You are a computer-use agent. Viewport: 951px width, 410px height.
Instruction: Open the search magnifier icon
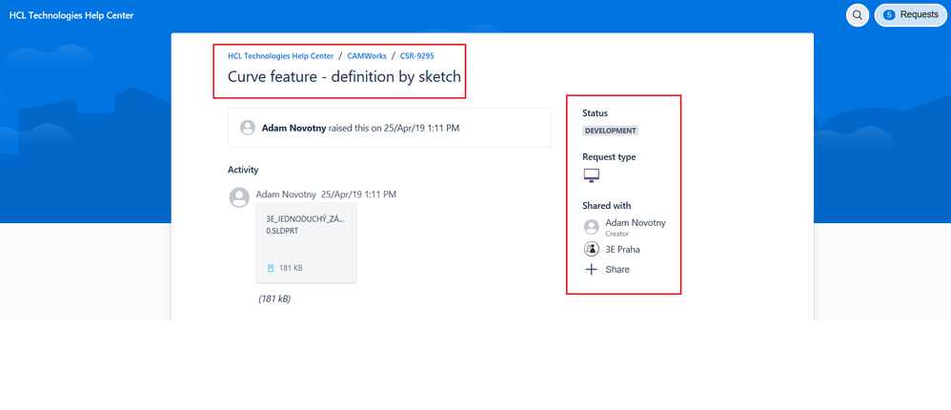[x=857, y=15]
